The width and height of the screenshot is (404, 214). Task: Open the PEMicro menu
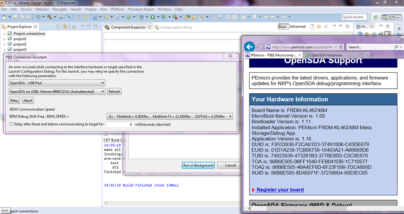tap(117, 9)
